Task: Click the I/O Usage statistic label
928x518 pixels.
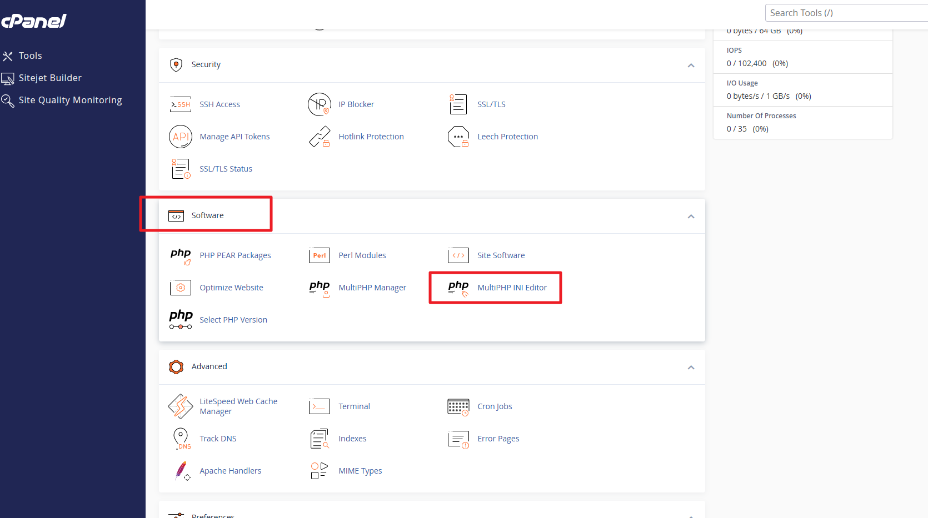Action: (x=742, y=83)
